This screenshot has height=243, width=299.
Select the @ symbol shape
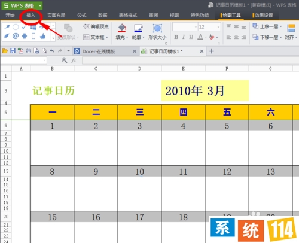point(16,36)
